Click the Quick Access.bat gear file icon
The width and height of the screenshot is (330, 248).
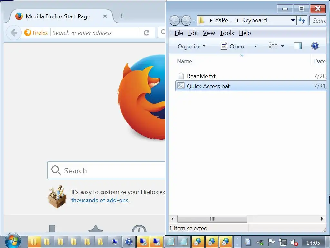coord(180,86)
